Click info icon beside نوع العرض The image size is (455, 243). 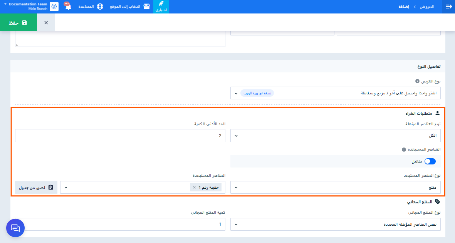tap(417, 81)
